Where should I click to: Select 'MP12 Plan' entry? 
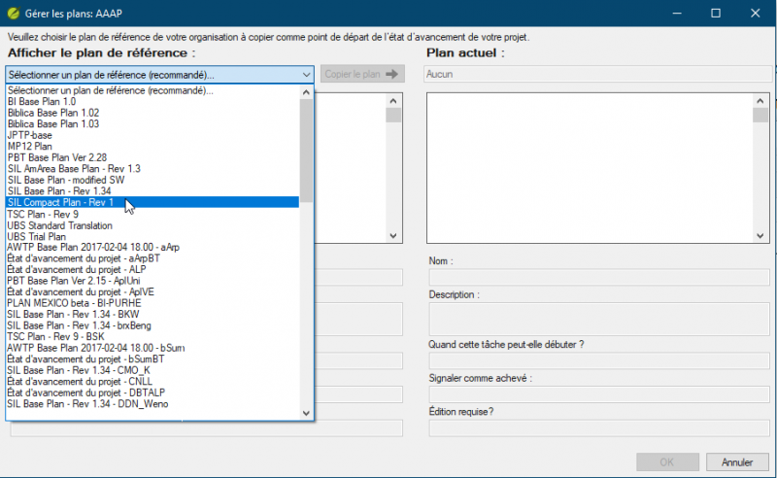pyautogui.click(x=152, y=147)
